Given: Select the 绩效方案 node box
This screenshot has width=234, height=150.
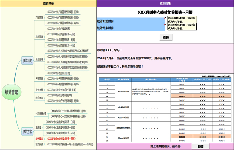Looking at the screenshot, I should click(27, 132).
